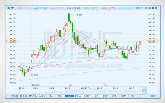The image size is (165, 103).
Task: Click the 11 month axis label
Action: (106, 85)
